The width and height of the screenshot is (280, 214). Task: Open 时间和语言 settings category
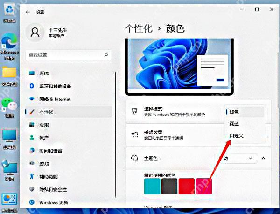(x=69, y=151)
